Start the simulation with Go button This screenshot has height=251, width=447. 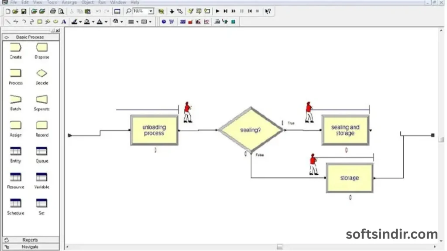point(218,11)
